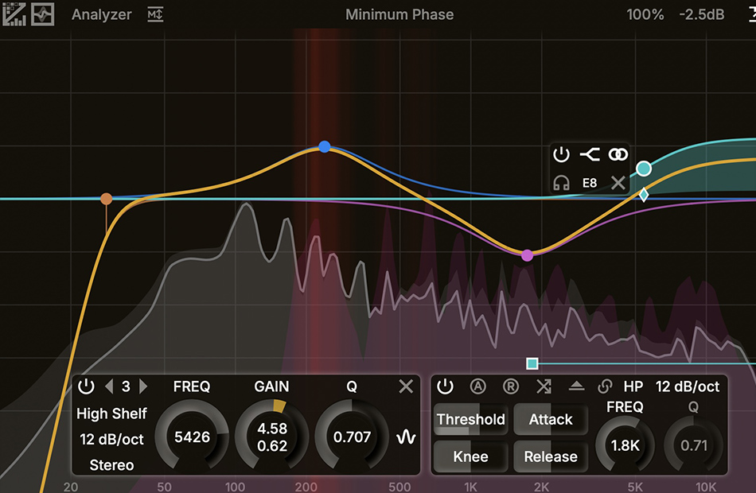Select the blue band node
The width and height of the screenshot is (756, 493).
(x=325, y=146)
